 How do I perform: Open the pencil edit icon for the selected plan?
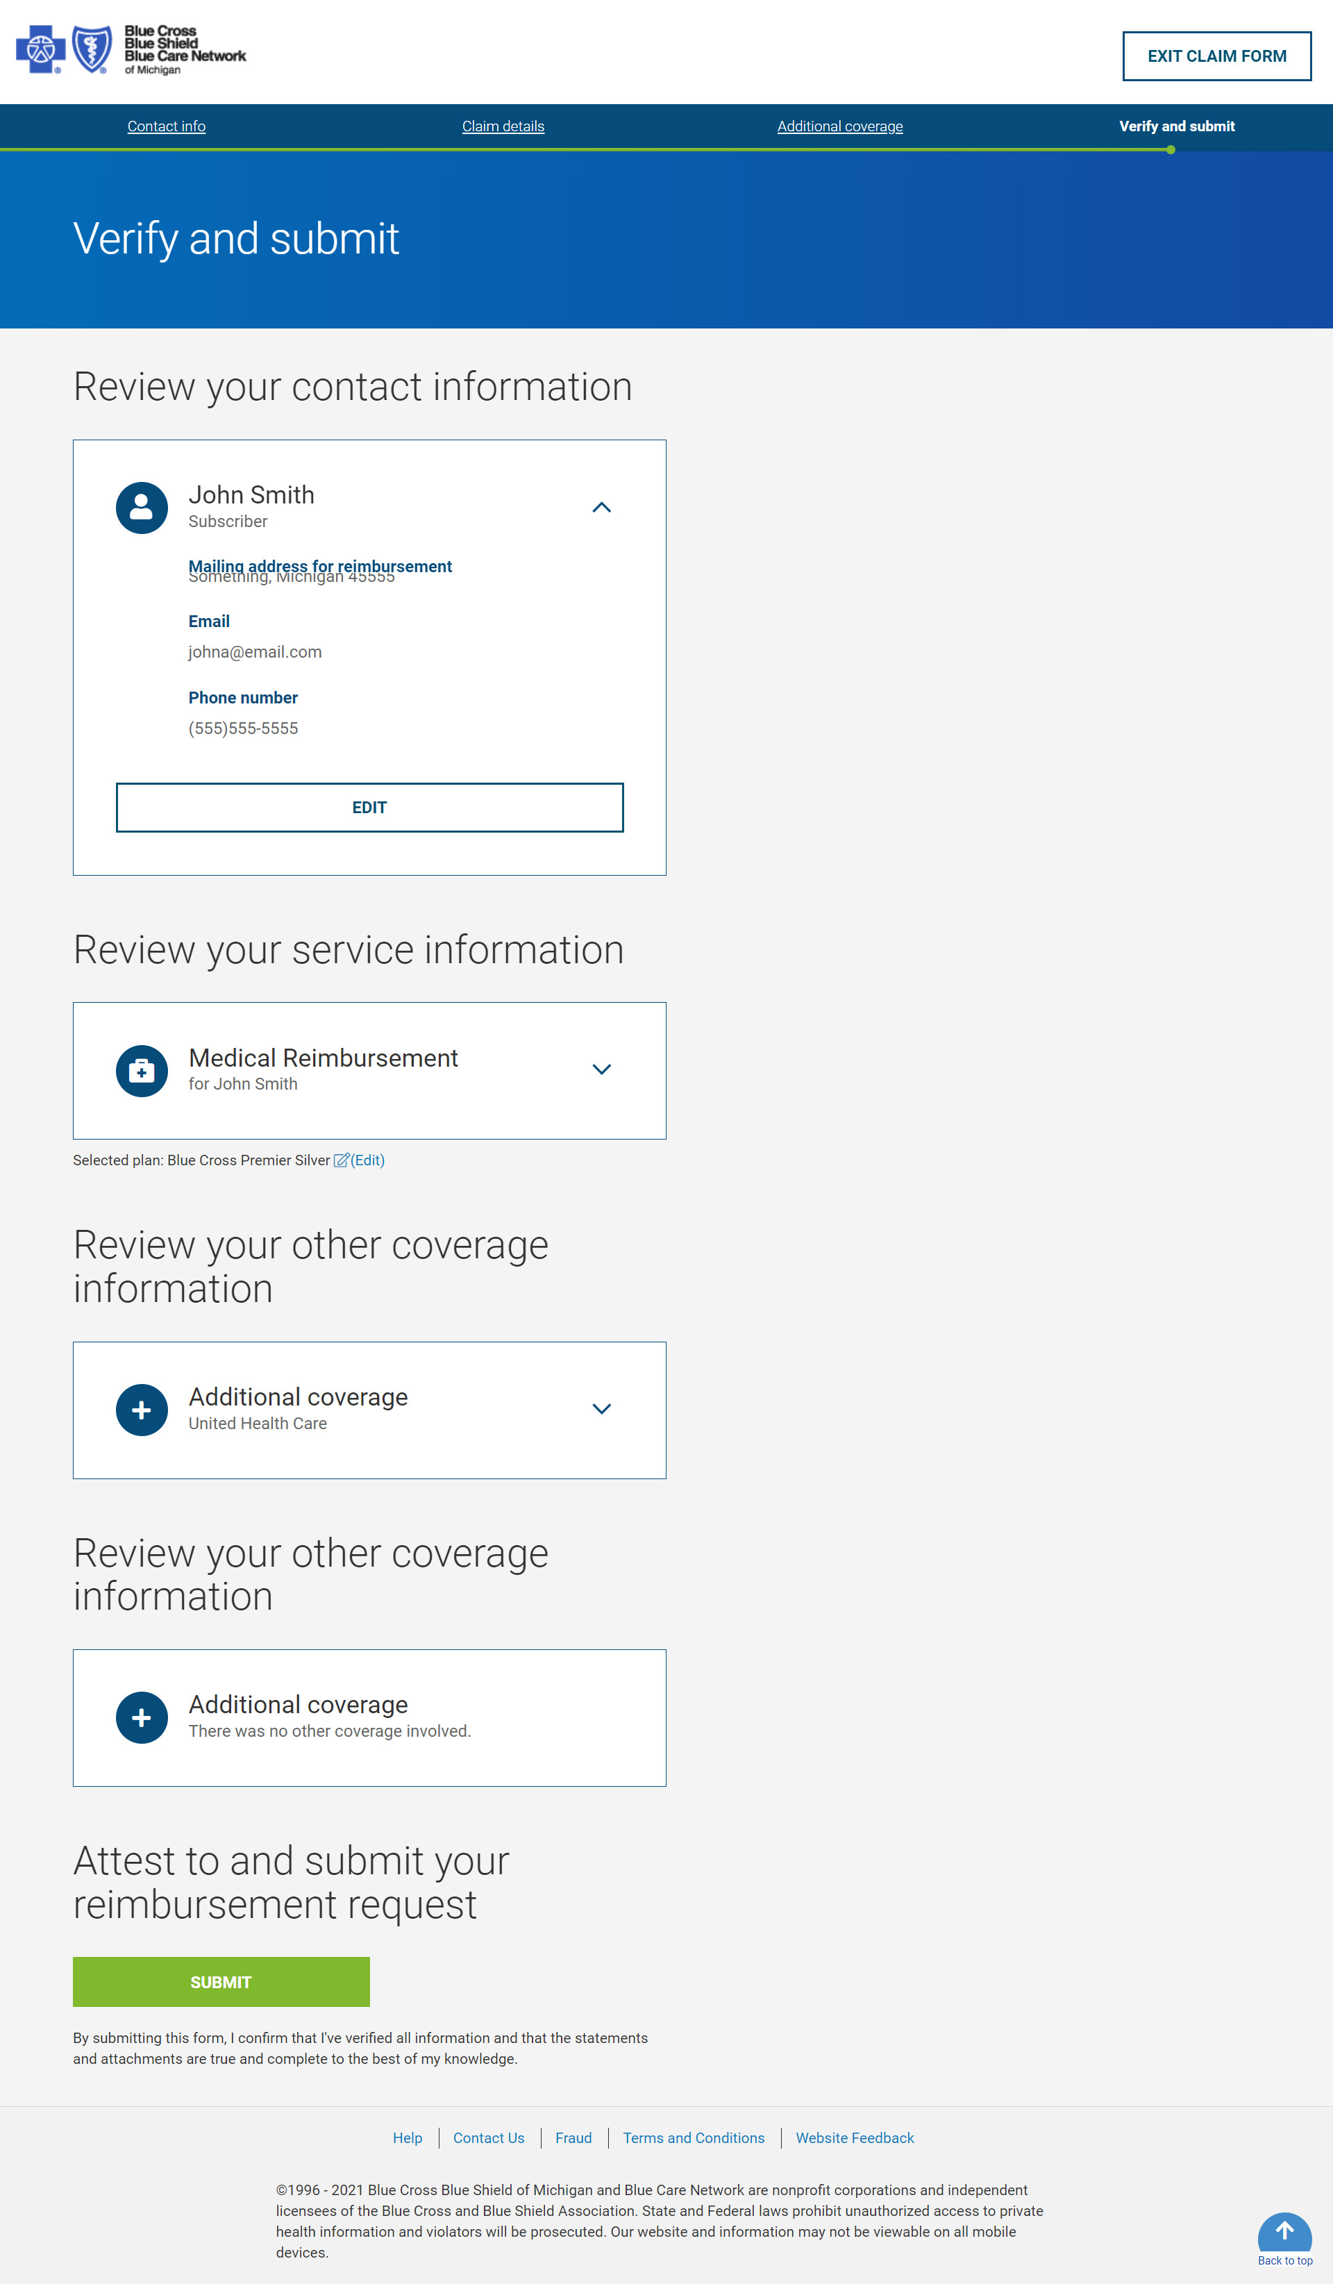click(341, 1160)
